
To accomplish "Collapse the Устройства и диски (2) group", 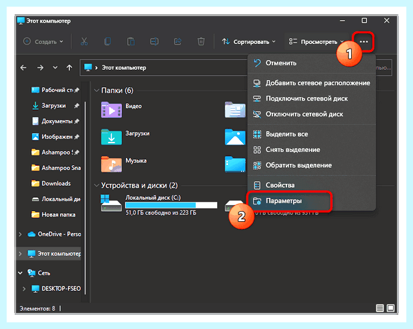I will click(97, 185).
